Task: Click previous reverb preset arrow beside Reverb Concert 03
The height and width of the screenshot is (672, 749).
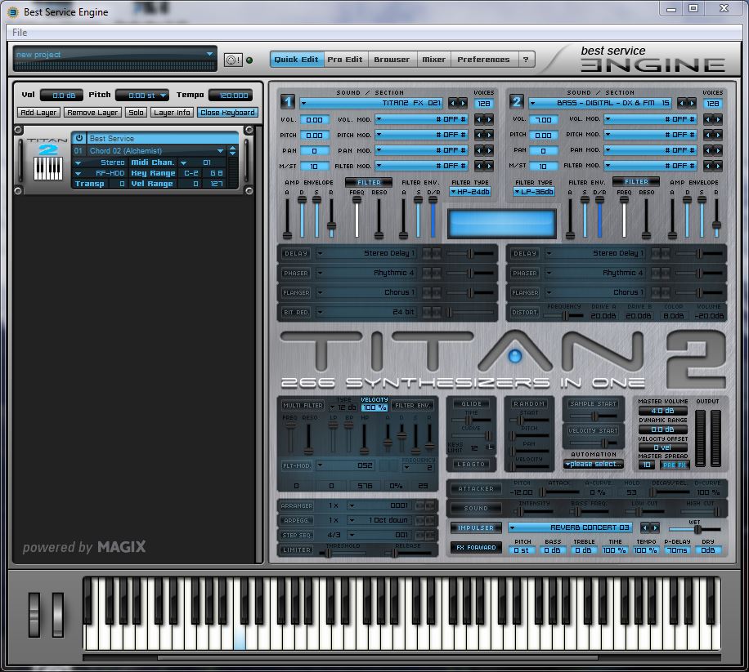Action: [x=644, y=527]
